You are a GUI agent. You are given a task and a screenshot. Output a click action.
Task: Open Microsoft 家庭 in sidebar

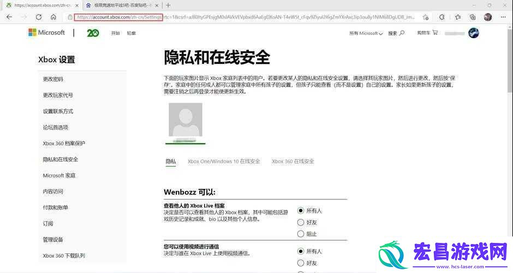coord(59,175)
